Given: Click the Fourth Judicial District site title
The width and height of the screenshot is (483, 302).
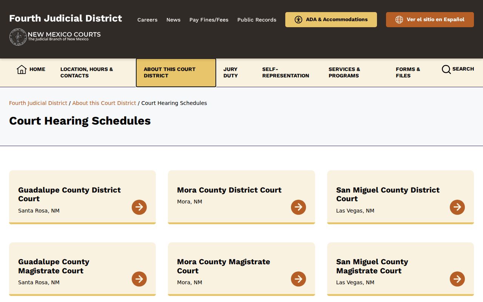Looking at the screenshot, I should [66, 18].
